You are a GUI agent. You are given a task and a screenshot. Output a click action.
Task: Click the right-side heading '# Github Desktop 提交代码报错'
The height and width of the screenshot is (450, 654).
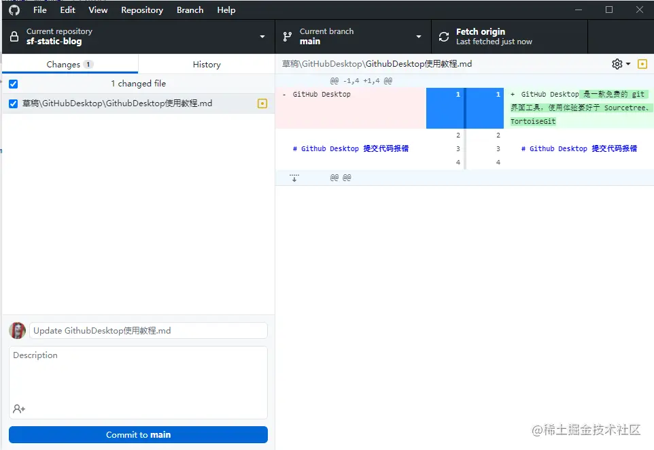[579, 148]
